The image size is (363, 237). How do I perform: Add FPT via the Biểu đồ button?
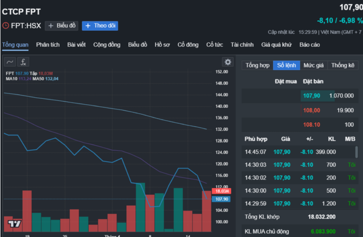61,25
